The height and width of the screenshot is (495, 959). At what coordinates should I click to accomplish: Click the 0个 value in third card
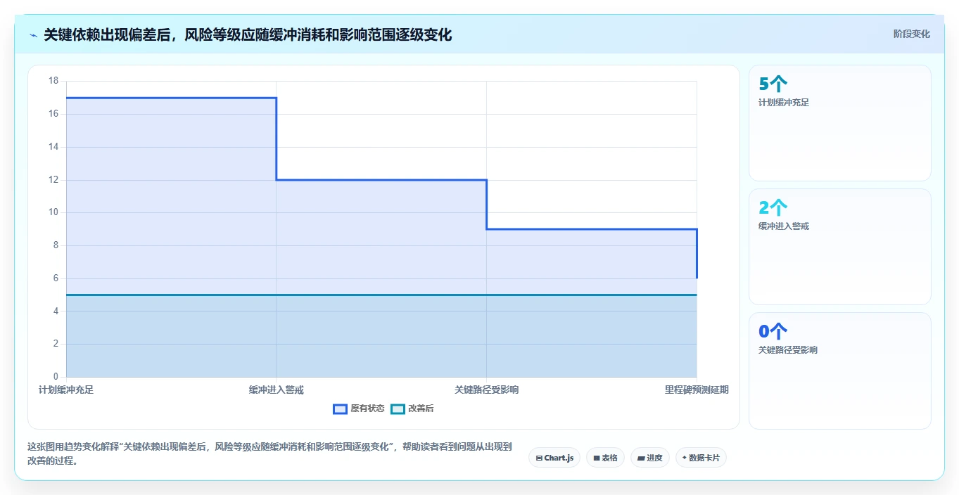tap(773, 332)
